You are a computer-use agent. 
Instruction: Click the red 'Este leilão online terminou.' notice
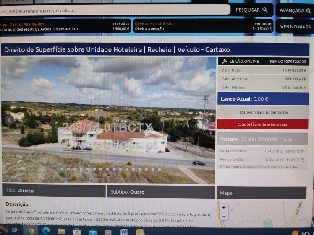263,124
